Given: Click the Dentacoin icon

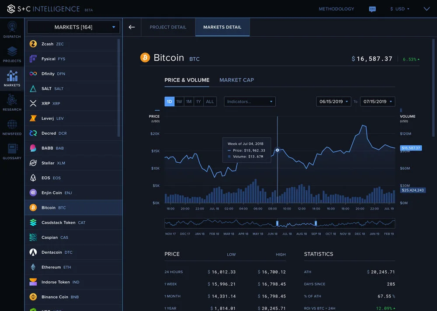Looking at the screenshot, I should pyautogui.click(x=33, y=252).
